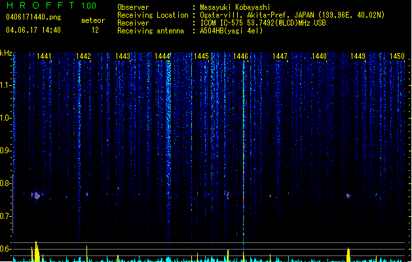Click the meteor count value 12
The height and width of the screenshot is (262, 412).
click(95, 30)
